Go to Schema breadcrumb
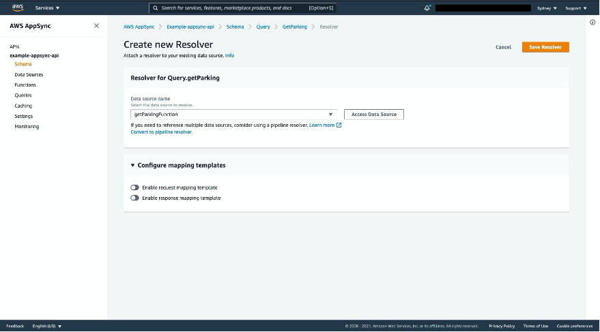Image resolution: width=600 pixels, height=332 pixels. (x=235, y=27)
